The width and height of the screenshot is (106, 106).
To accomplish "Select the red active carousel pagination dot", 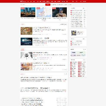I will point(45,21).
